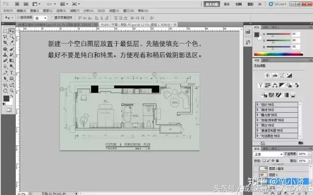Switch to the 设计 workspace
Image resolution: width=313 pixels, height=195 pixels.
(227, 4)
